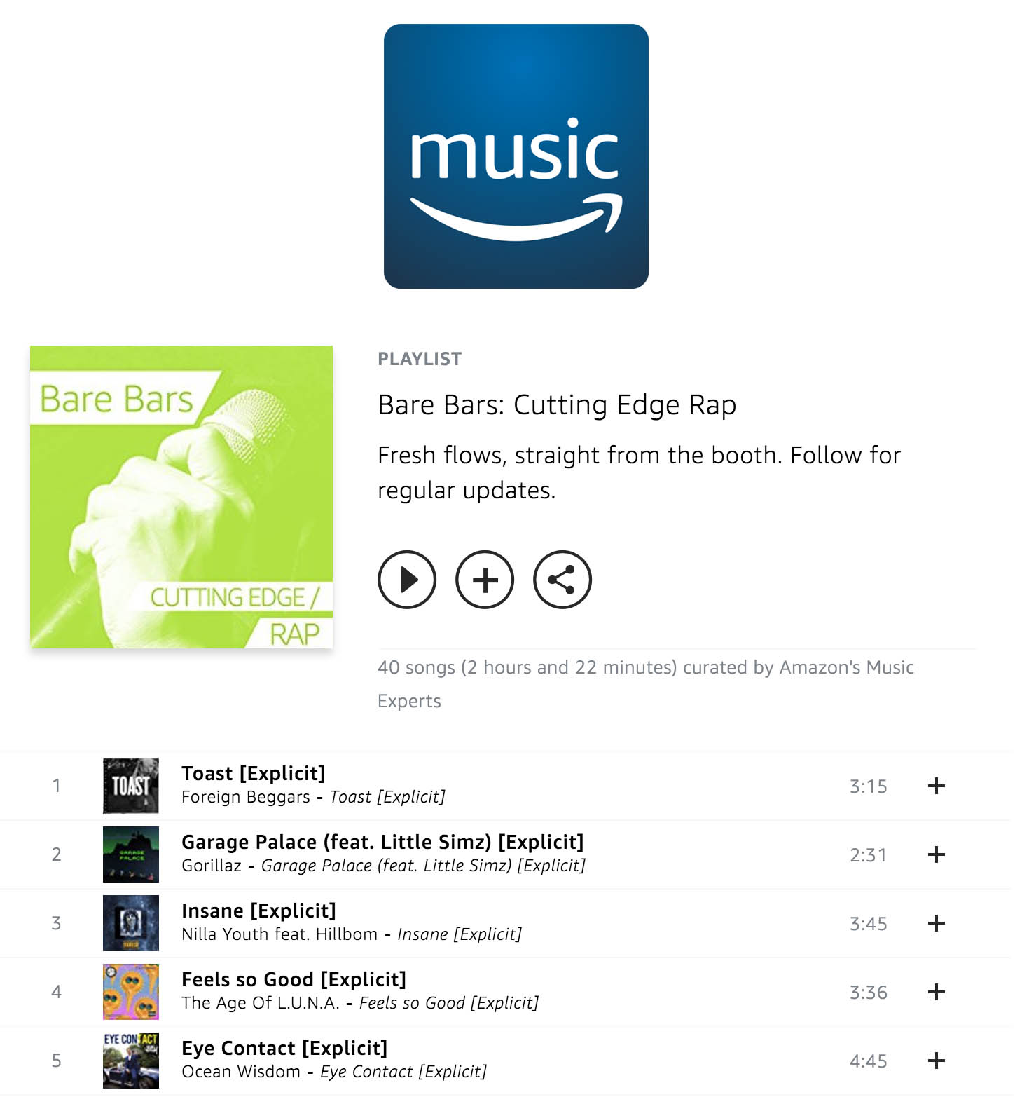The image size is (1022, 1097).
Task: Open artist Foreign Beggars
Action: 245,797
